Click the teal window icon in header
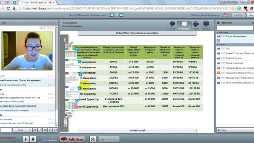 121,15
